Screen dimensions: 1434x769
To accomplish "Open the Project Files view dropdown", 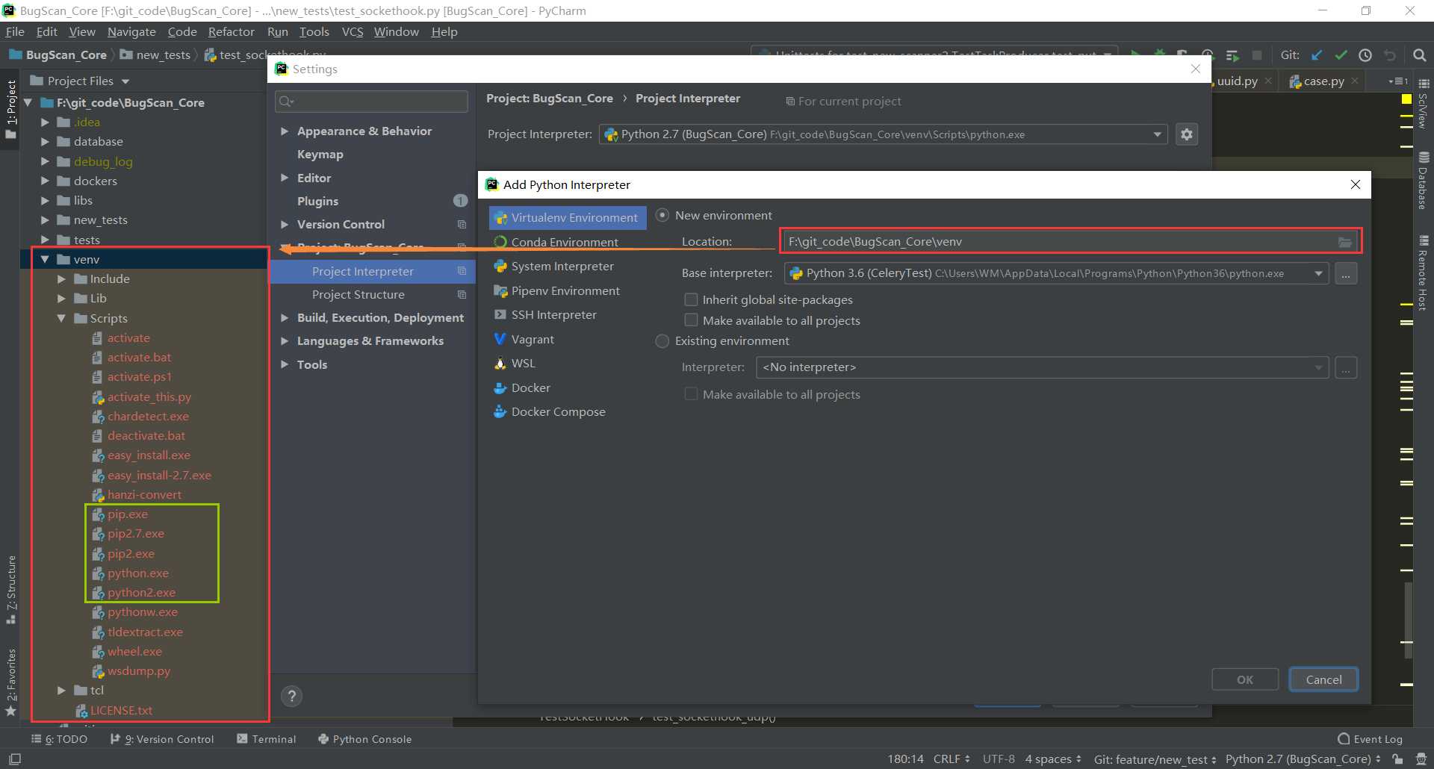I will pos(125,81).
